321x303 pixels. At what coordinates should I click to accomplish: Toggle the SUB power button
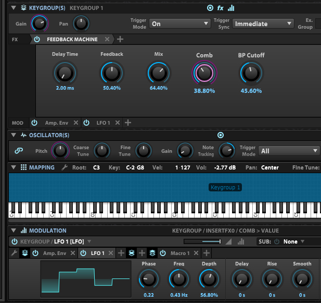(x=277, y=241)
